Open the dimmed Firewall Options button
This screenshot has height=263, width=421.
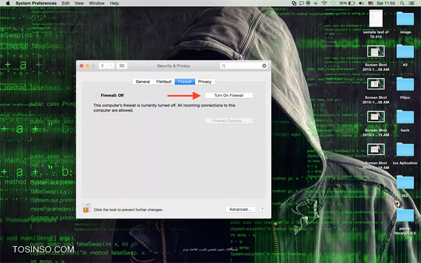tap(229, 121)
